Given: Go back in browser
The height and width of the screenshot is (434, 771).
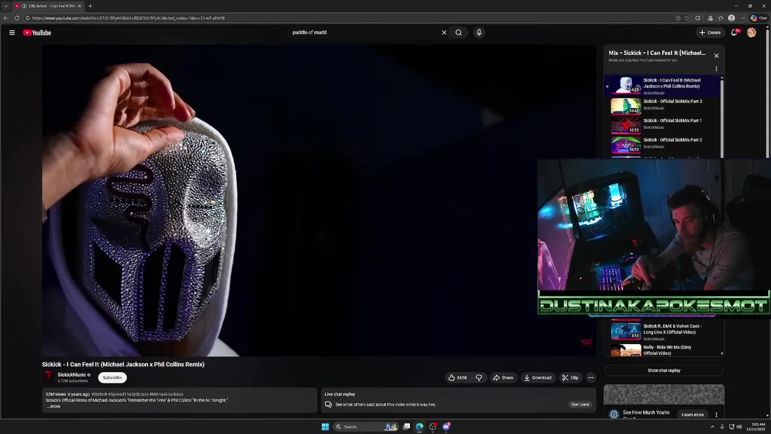Looking at the screenshot, I should click(x=6, y=18).
